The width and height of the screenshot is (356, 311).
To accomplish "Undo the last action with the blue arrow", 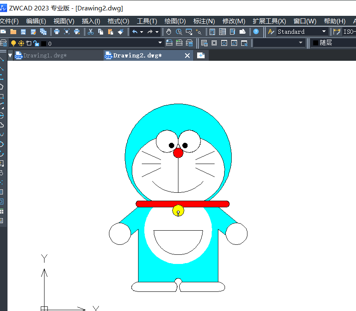I will [135, 32].
